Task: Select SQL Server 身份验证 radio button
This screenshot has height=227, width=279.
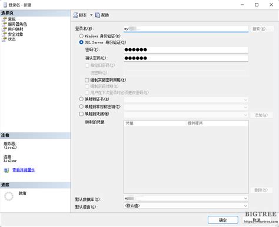Action: click(81, 42)
